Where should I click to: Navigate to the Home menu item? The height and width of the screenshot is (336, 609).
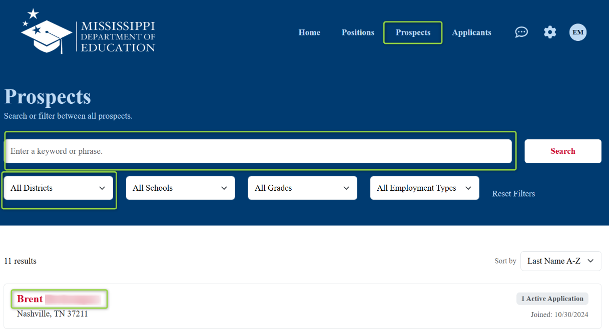coord(309,32)
